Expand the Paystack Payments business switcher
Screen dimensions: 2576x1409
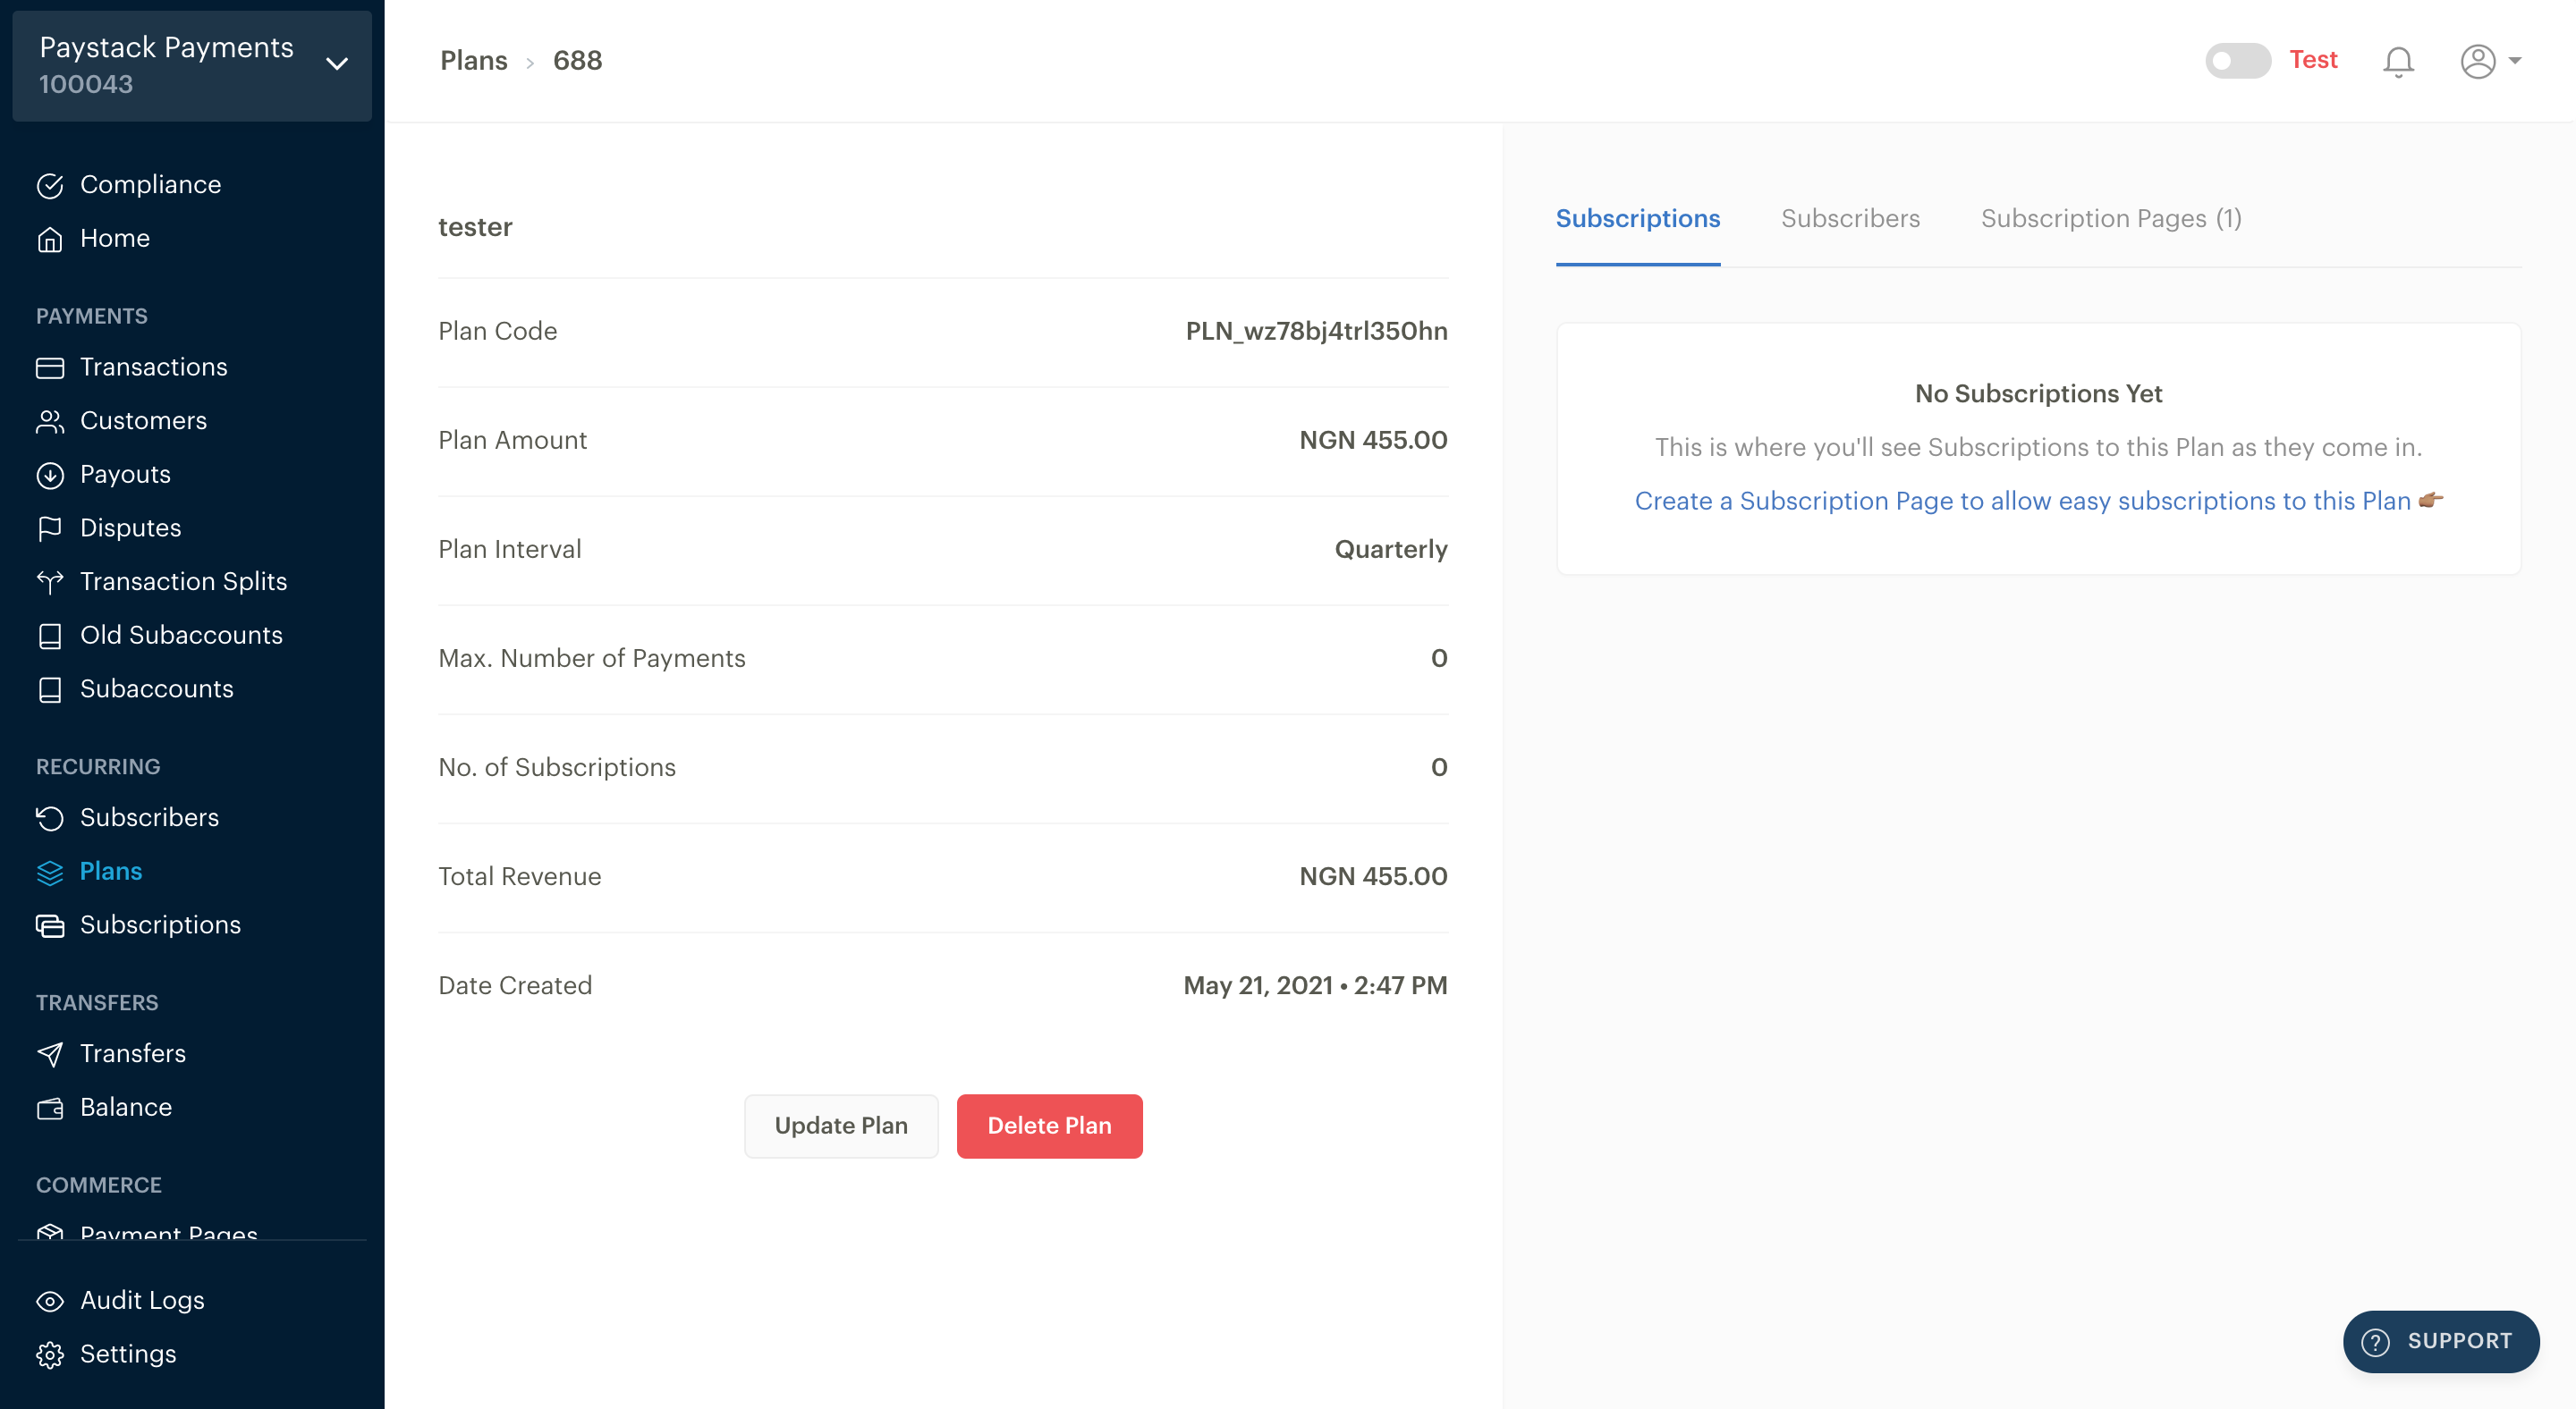pos(192,66)
